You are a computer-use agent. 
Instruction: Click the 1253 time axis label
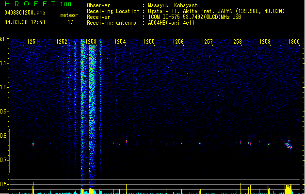(91, 42)
